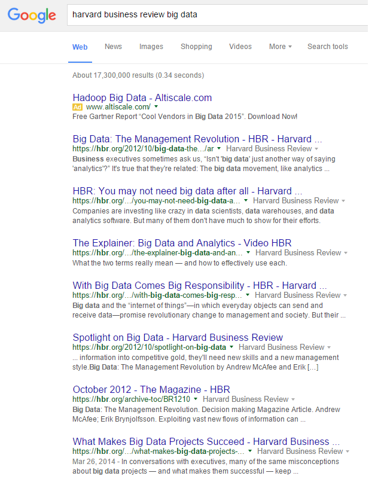Viewport: 387px width, 482px height.
Task: Click the www.altiscale.com/ URL text
Action: [118, 106]
